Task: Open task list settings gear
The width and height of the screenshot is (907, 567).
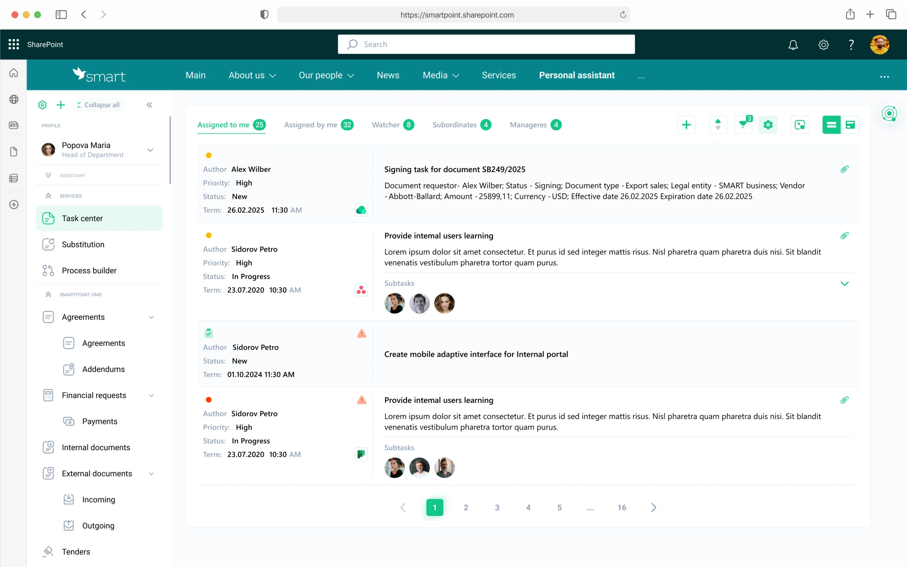Action: coord(768,124)
